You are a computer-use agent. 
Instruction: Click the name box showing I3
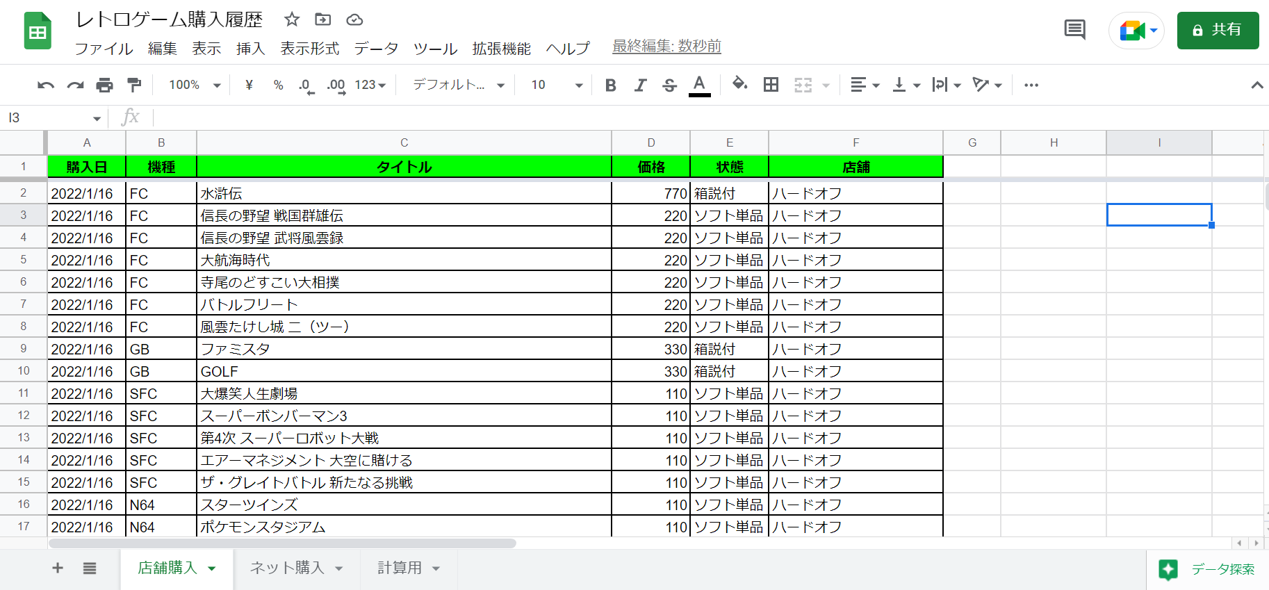pos(54,117)
